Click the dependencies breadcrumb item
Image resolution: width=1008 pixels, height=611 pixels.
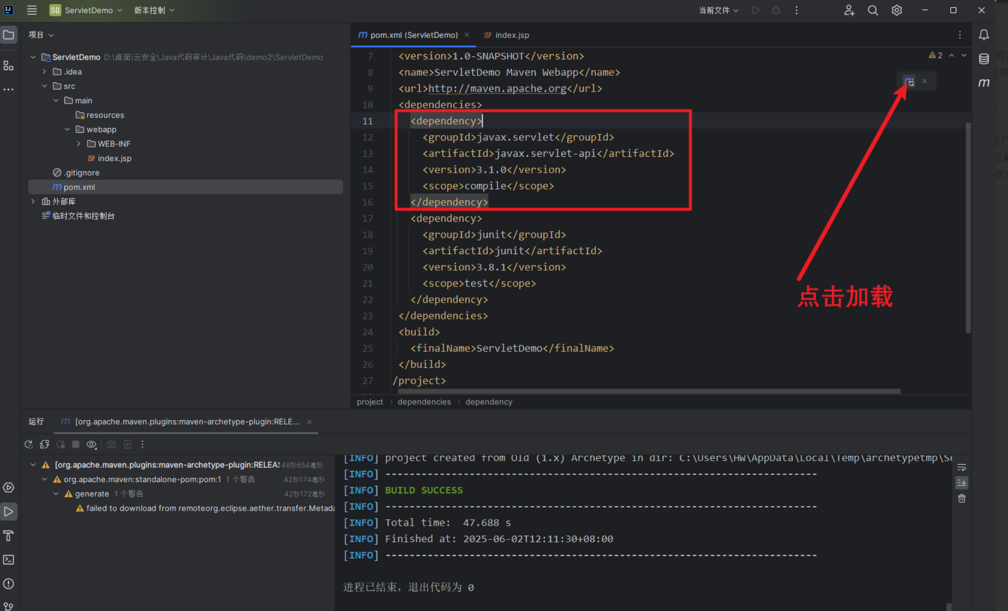coord(424,402)
